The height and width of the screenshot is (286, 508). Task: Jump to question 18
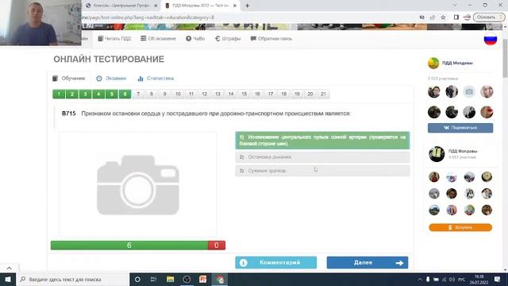click(x=284, y=94)
